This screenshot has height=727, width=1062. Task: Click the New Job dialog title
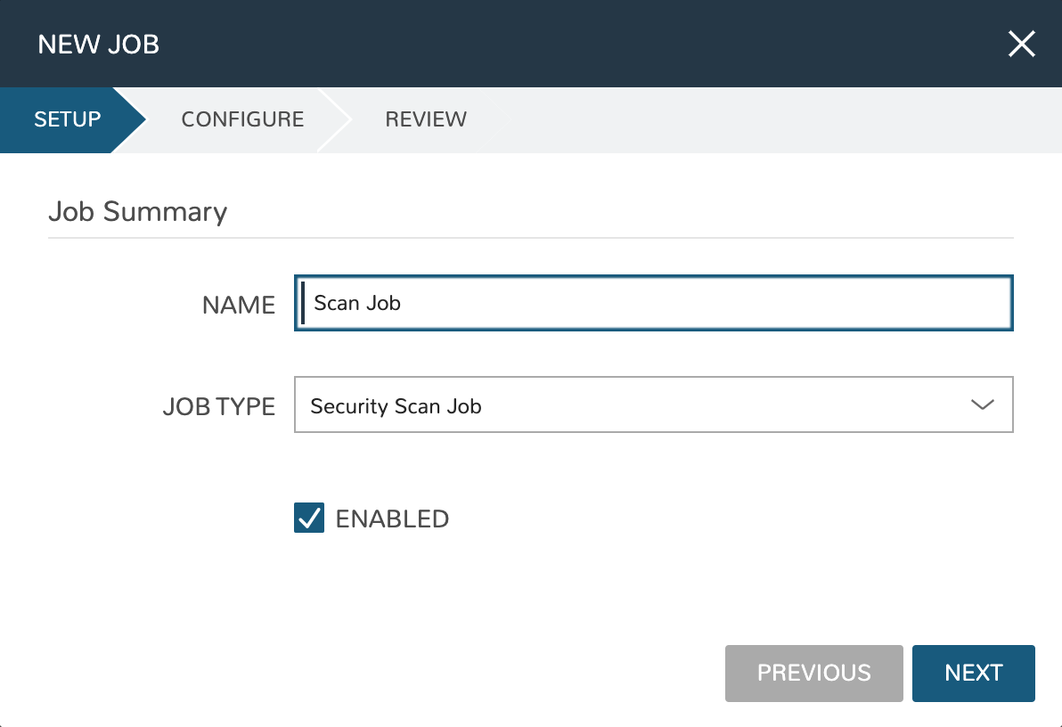point(99,44)
